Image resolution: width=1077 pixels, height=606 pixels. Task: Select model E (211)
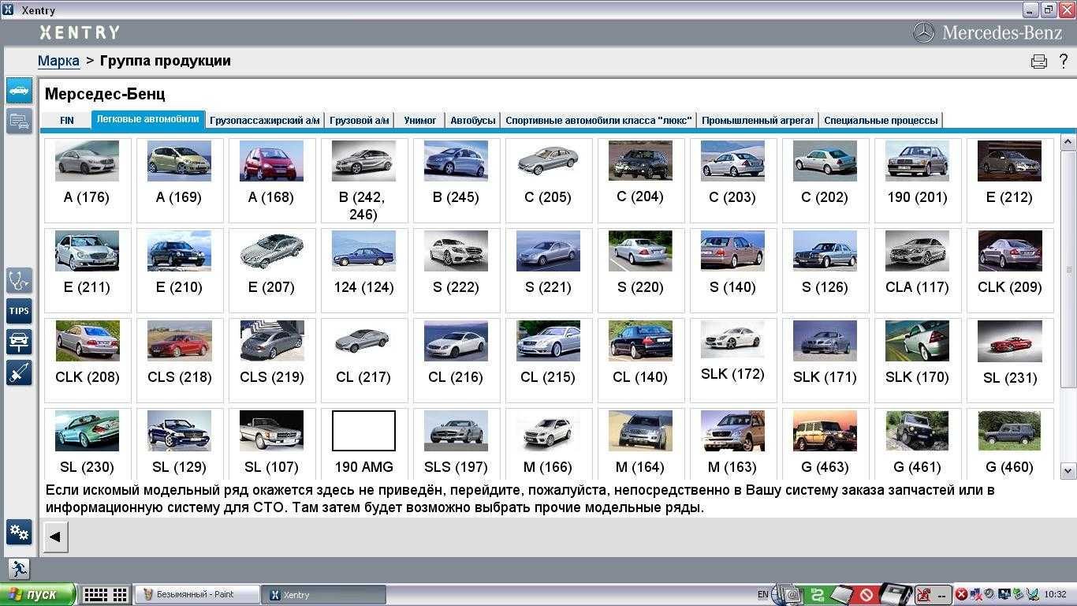[x=87, y=270]
